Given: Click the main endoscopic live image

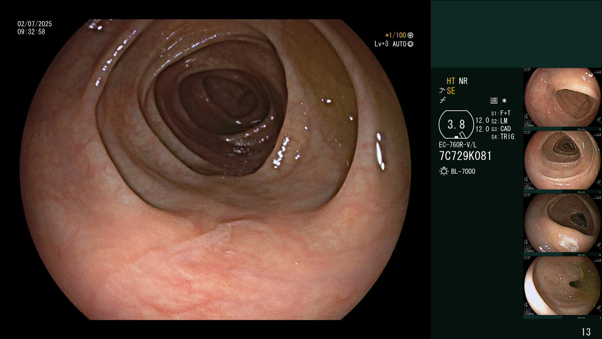Looking at the screenshot, I should click(x=215, y=169).
